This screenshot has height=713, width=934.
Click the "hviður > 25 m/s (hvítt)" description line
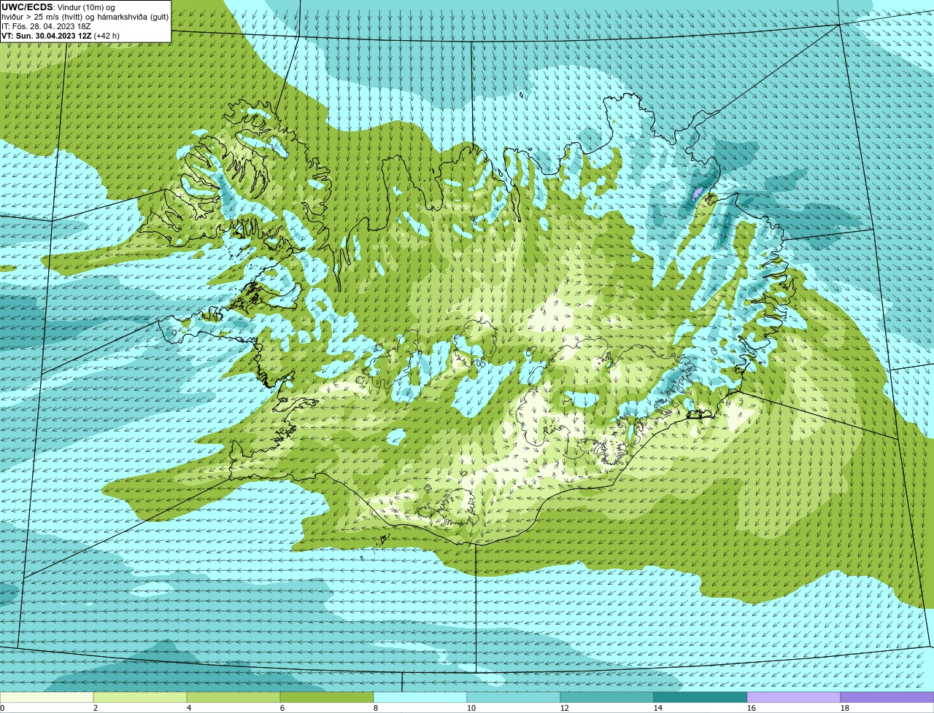(85, 17)
